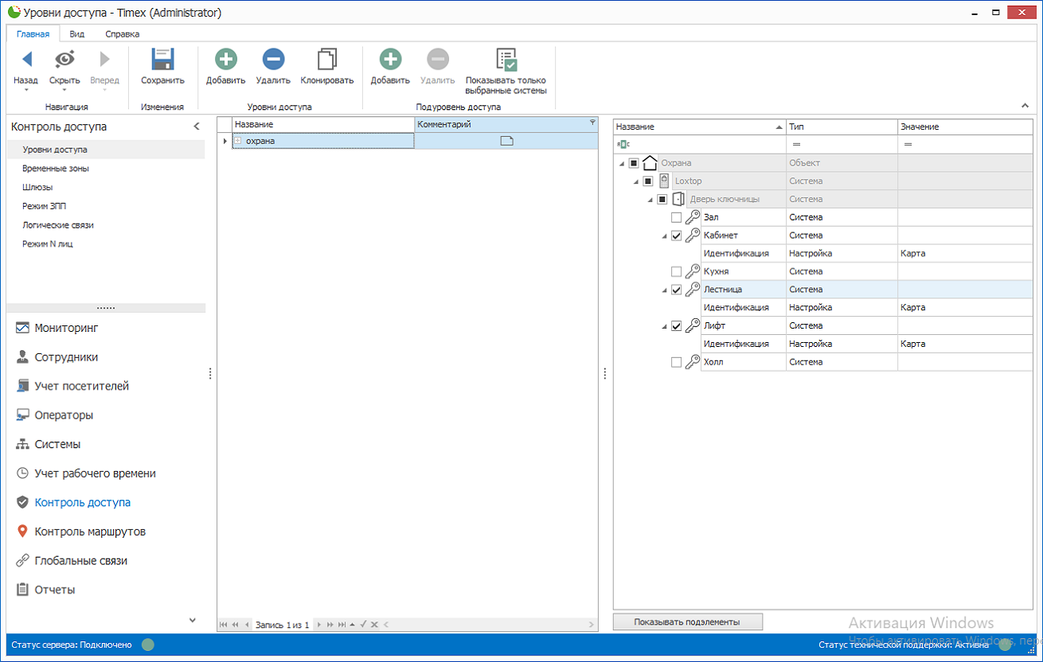Open the Справка ribbon tab
1043x662 pixels.
(x=122, y=34)
